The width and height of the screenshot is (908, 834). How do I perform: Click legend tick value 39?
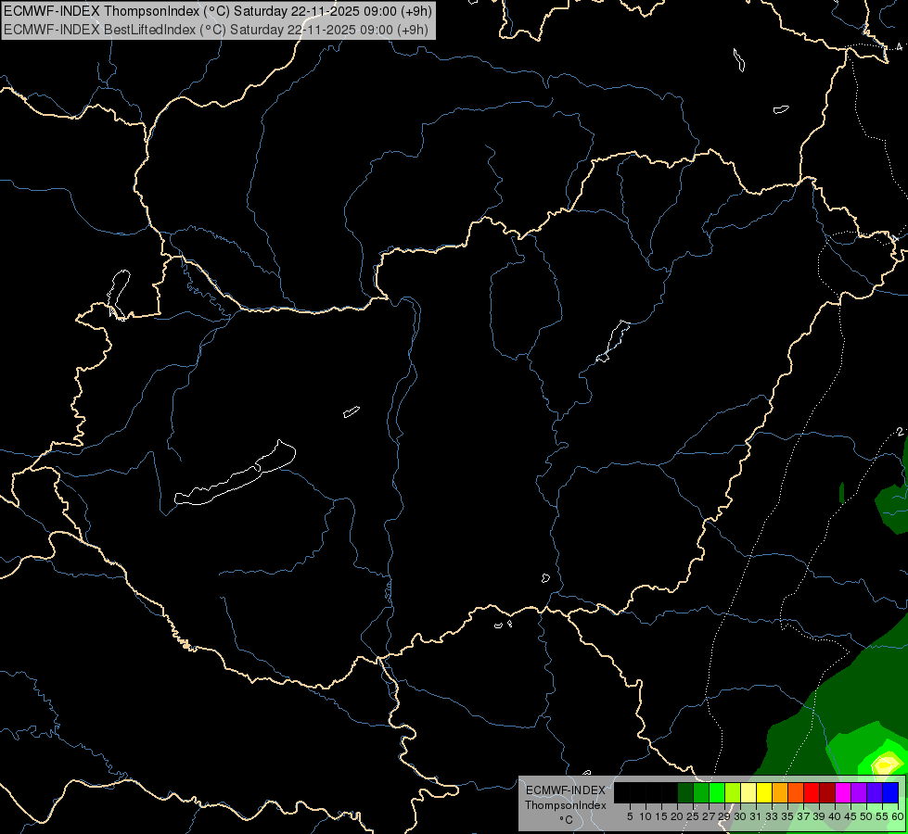[819, 816]
